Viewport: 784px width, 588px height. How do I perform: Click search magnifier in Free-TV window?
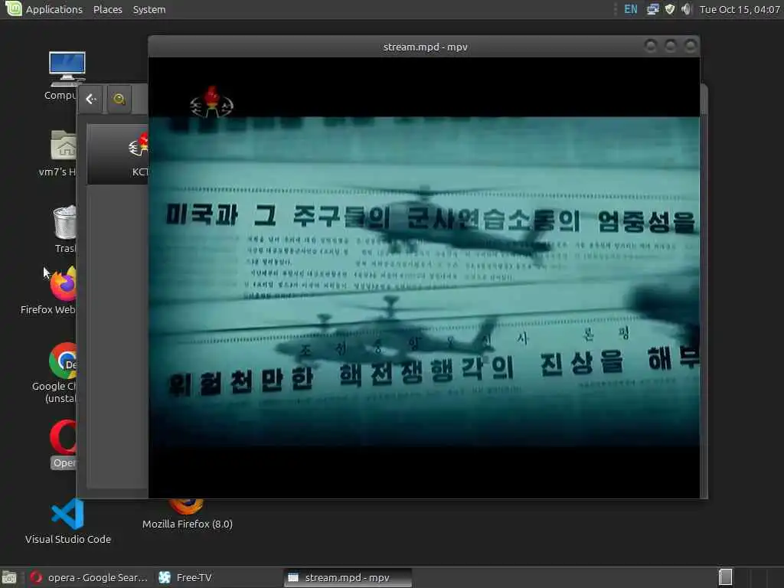coord(119,99)
